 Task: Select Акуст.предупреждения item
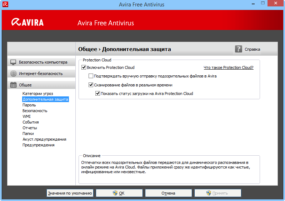(x=44, y=139)
